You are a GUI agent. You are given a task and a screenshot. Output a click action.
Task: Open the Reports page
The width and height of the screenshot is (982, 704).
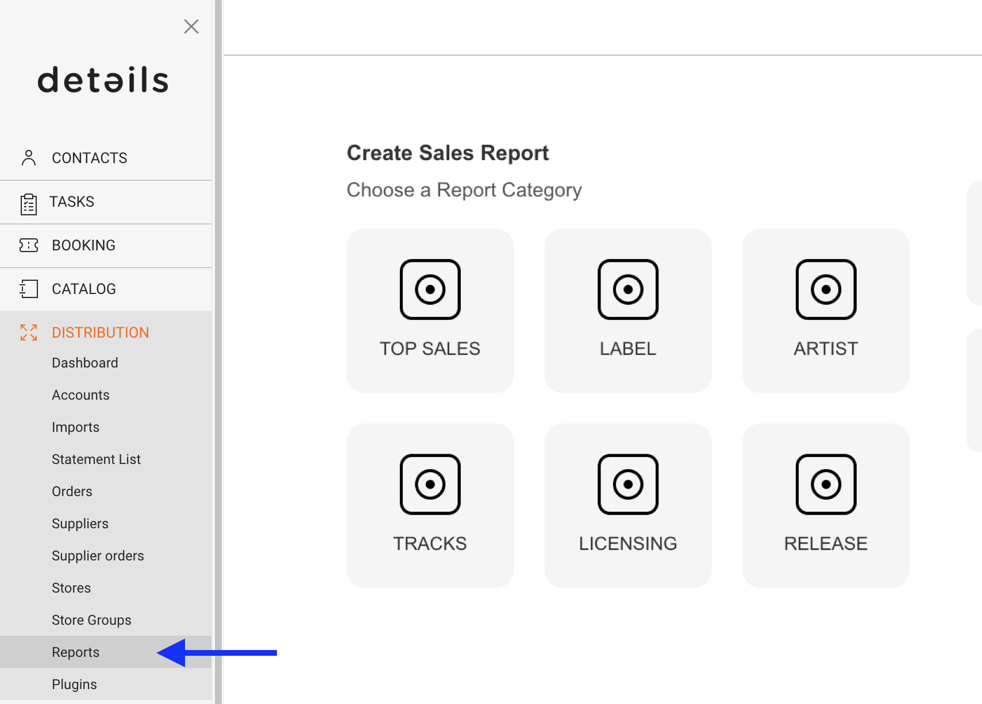(75, 652)
